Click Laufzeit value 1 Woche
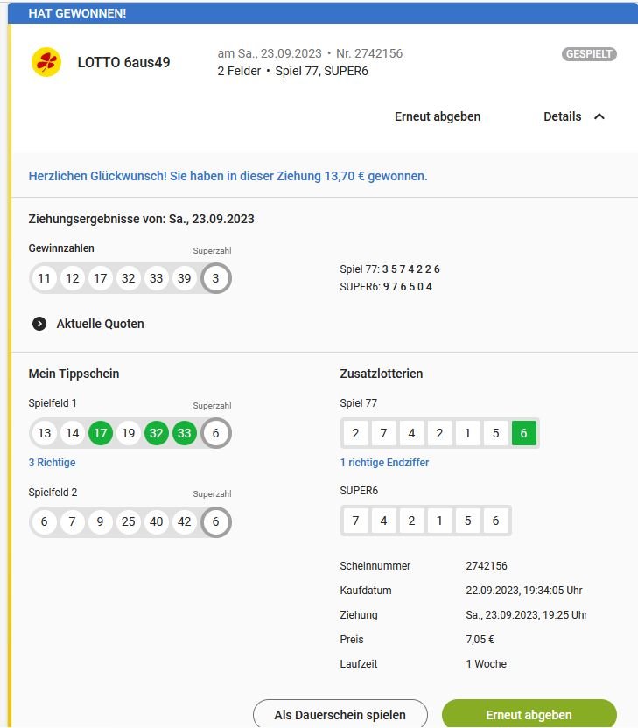Image resolution: width=638 pixels, height=728 pixels. coord(487,664)
